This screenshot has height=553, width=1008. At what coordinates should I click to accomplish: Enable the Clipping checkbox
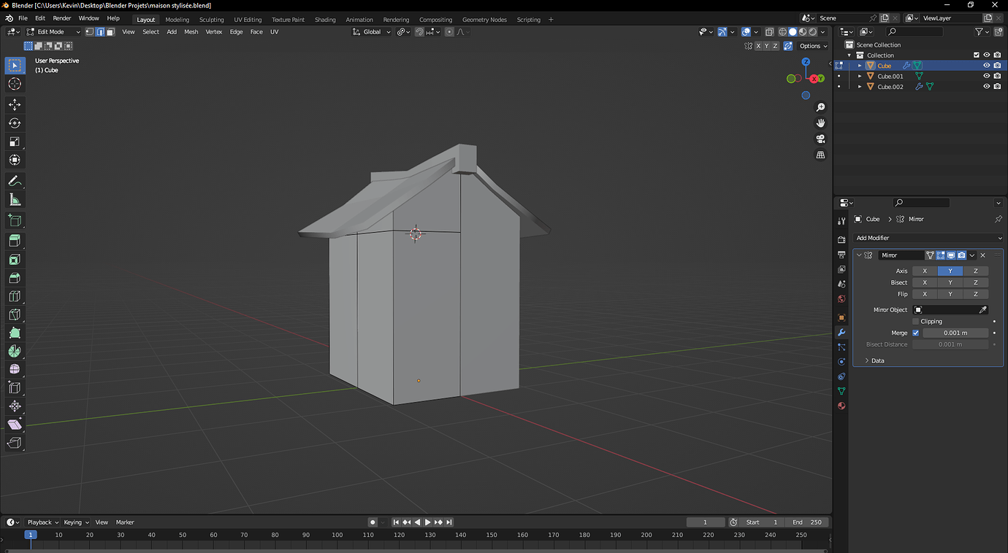915,321
